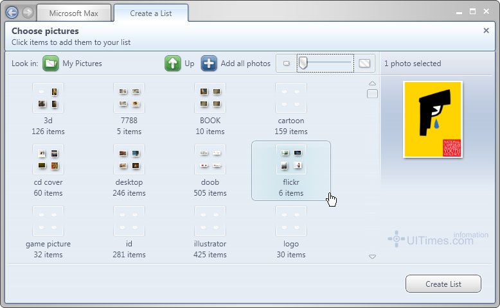Image resolution: width=500 pixels, height=308 pixels.
Task: Open the cd cover folder thumbnail
Action: coord(48,159)
